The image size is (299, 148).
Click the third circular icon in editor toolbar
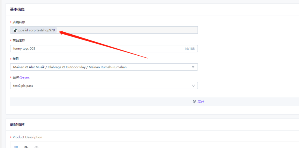point(36,147)
